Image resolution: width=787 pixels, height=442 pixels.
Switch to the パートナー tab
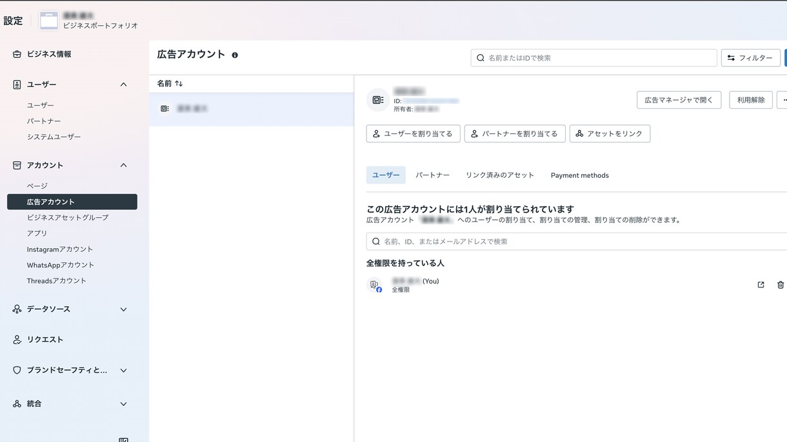click(433, 175)
